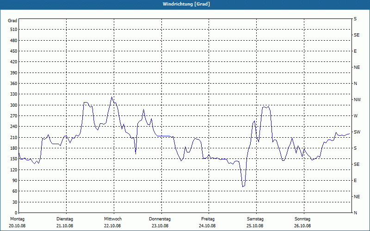The width and height of the screenshot is (370, 231).
Task: Click the 22.10.08 date label
Action: pyautogui.click(x=112, y=226)
